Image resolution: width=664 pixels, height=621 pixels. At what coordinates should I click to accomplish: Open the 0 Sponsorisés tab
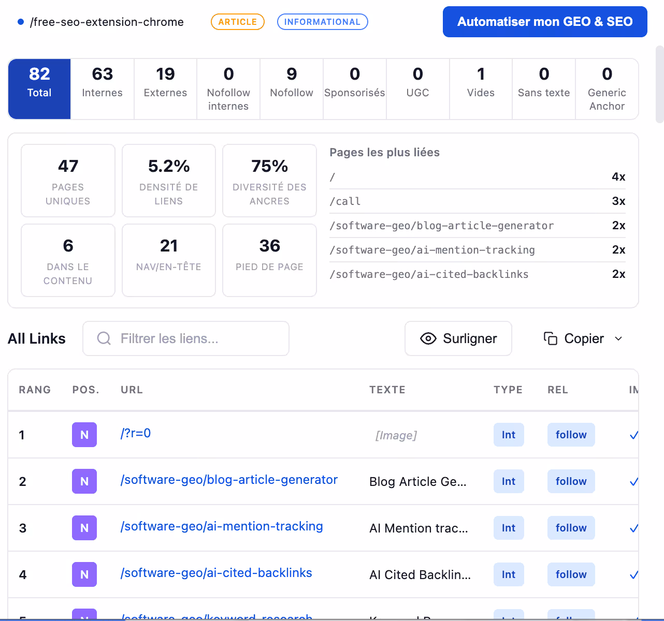coord(355,89)
